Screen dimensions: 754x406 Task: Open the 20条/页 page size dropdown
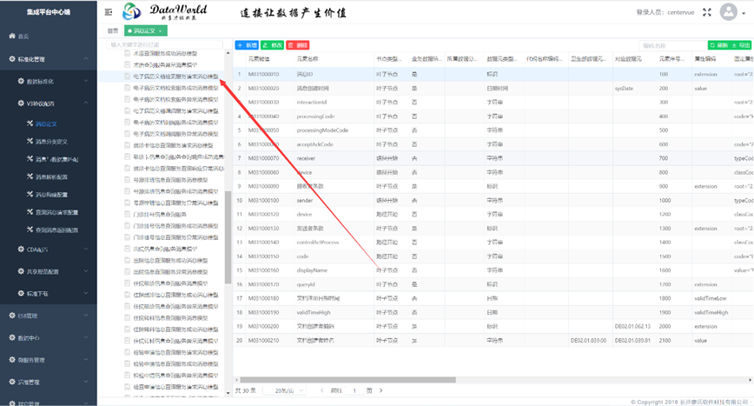tap(285, 390)
